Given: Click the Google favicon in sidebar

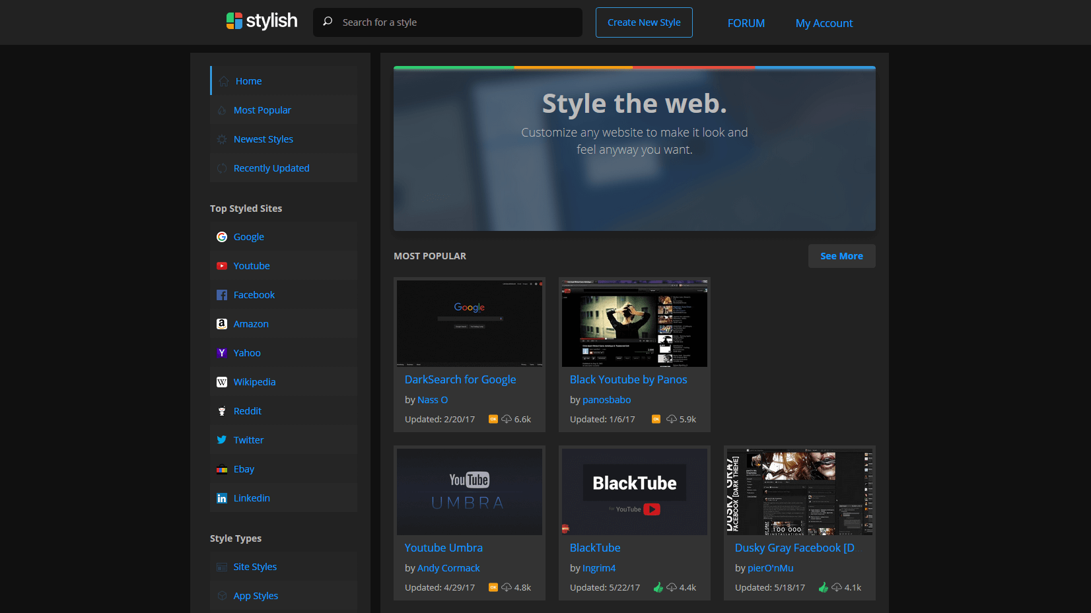Looking at the screenshot, I should click(222, 237).
